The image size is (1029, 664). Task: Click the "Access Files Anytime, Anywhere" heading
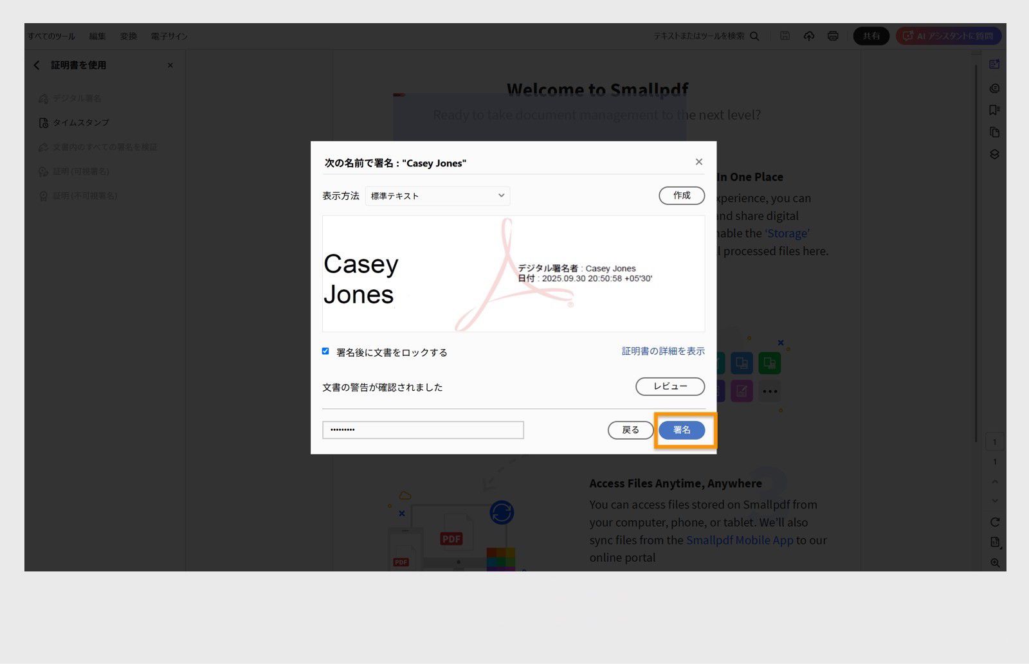[x=676, y=483]
